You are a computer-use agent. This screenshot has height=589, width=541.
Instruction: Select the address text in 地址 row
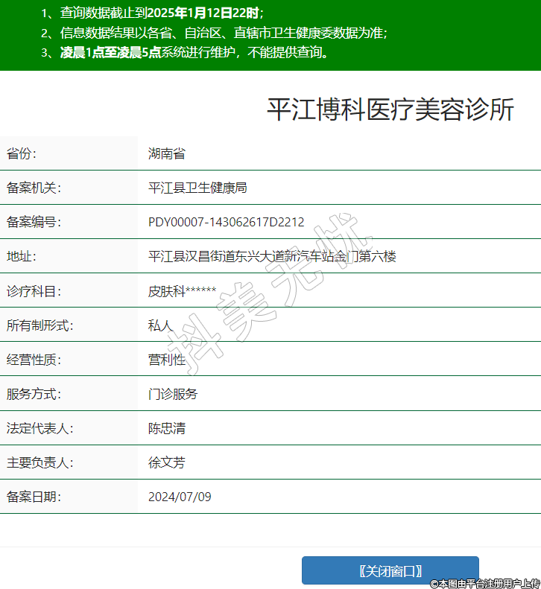[272, 256]
